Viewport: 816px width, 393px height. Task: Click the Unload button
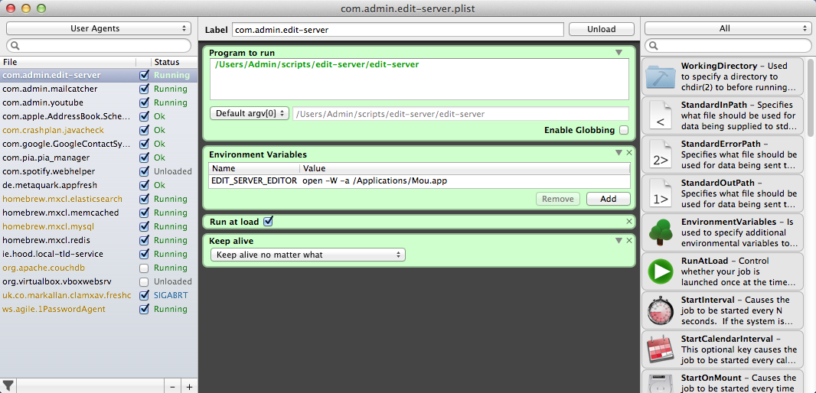point(601,30)
